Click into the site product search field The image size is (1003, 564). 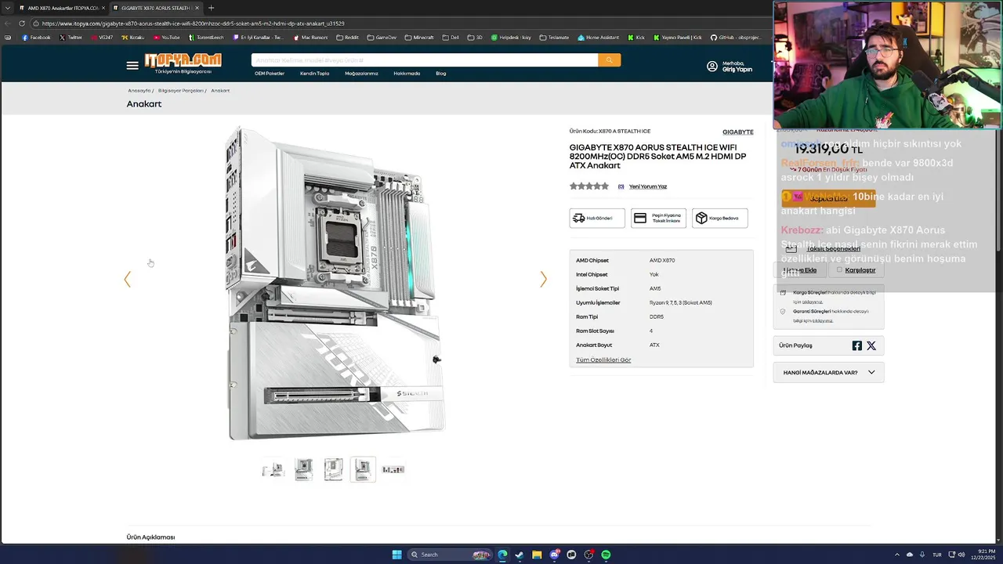click(424, 60)
